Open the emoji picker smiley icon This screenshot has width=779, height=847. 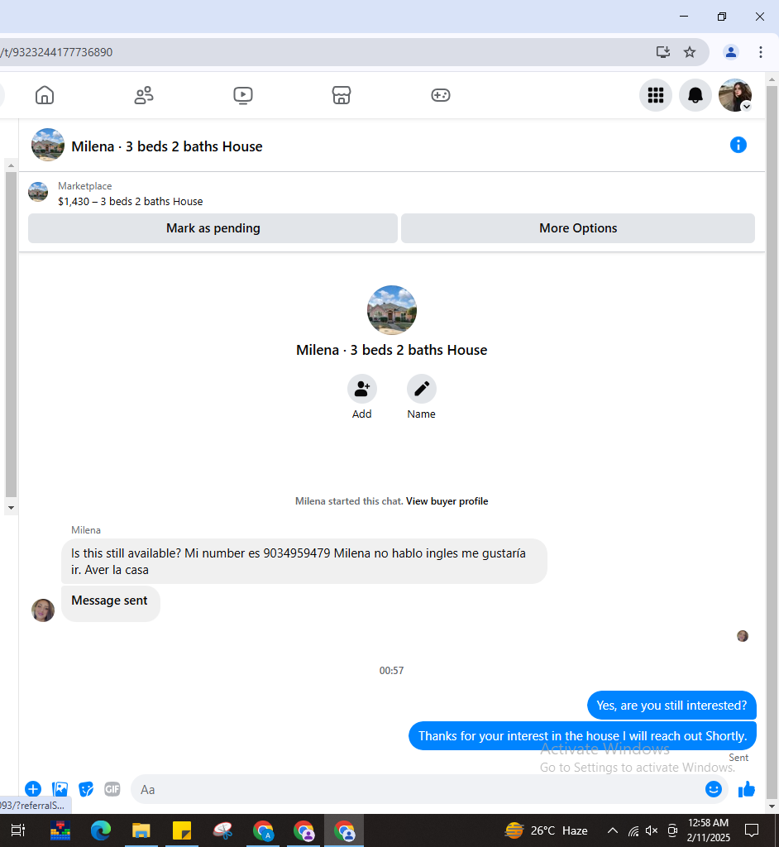point(713,789)
